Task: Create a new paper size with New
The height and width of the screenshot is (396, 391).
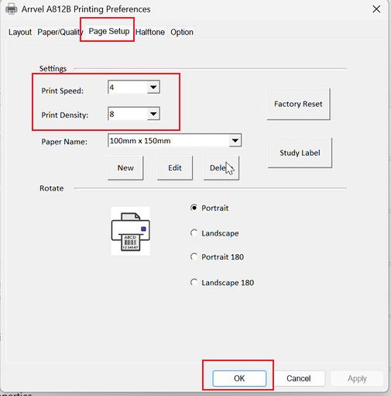Action: (x=125, y=167)
